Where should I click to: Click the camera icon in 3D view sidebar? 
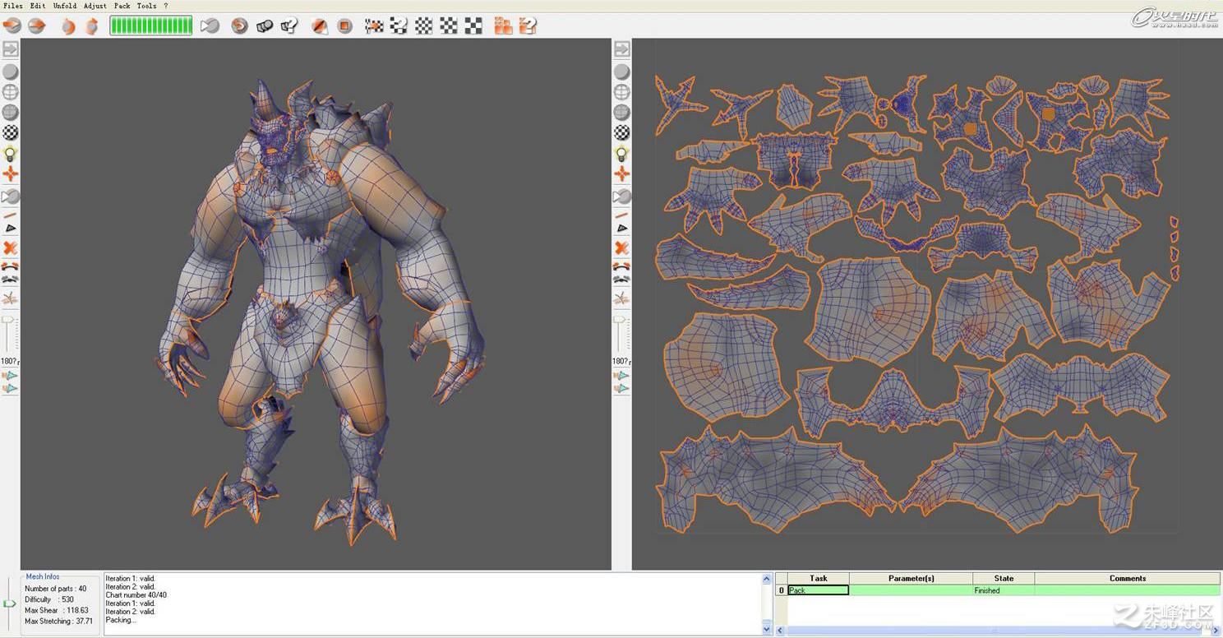point(10,196)
